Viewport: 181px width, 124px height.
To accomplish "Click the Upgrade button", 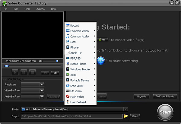I will 141,97.
